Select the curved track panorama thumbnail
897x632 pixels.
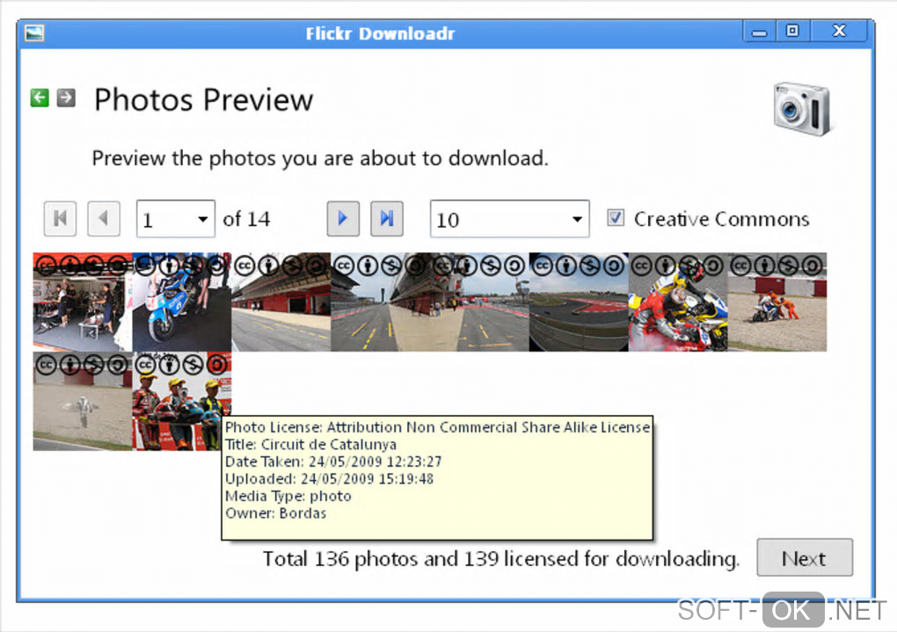pyautogui.click(x=579, y=302)
